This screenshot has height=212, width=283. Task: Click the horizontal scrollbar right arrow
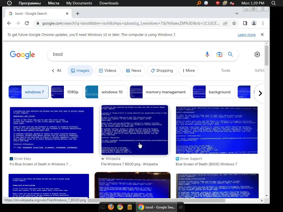tap(262, 200)
